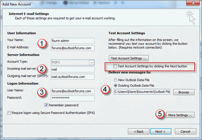This screenshot has width=202, height=140.
Task: Click the User Name: label
Action: (x=15, y=90)
